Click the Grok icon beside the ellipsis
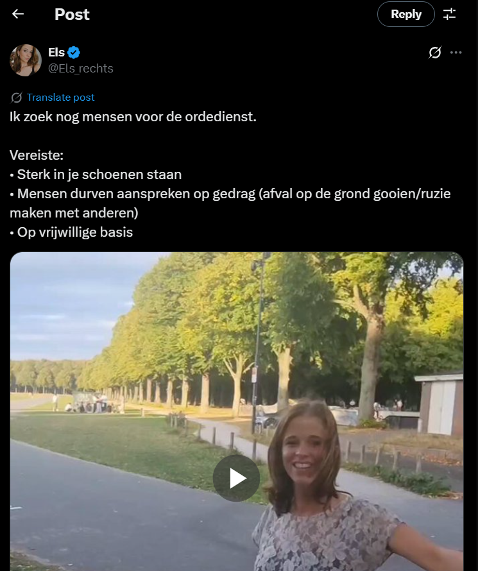 pyautogui.click(x=434, y=53)
